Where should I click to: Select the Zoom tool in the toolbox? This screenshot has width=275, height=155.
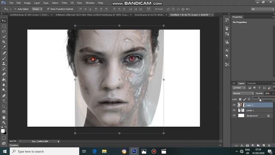click(4, 122)
